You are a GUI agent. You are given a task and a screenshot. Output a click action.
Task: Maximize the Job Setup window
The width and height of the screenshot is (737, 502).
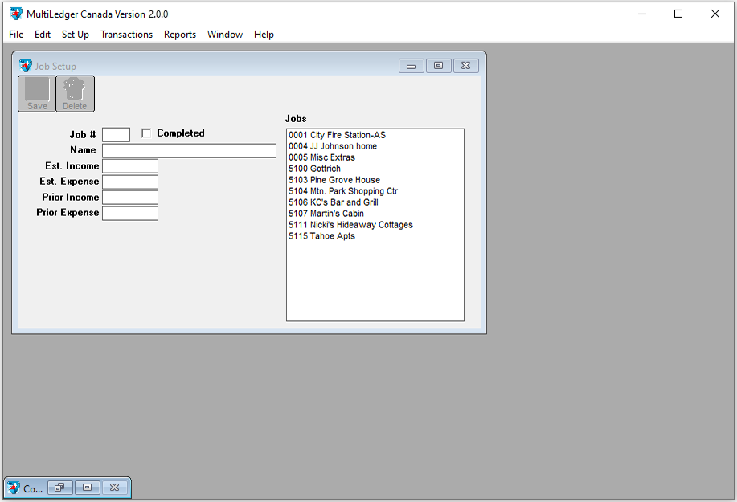[438, 66]
